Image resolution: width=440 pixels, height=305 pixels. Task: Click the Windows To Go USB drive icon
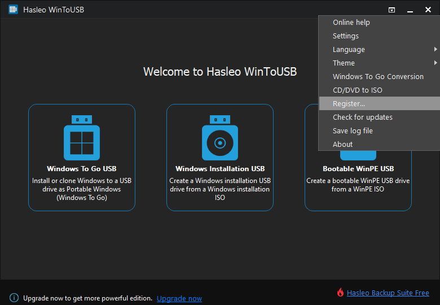coord(82,138)
